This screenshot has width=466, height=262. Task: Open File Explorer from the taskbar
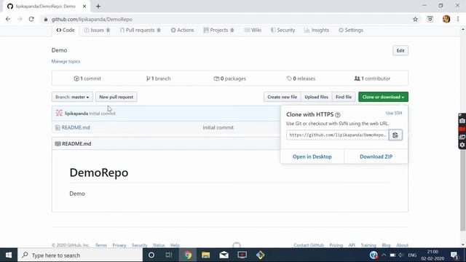[205, 255]
